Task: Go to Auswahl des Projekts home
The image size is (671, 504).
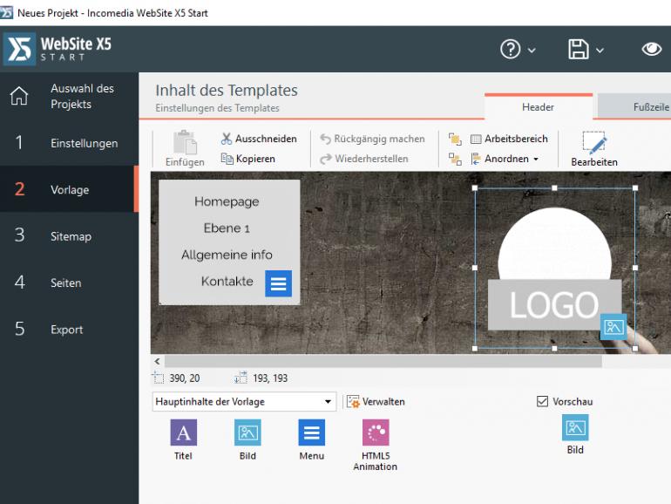Action: click(x=69, y=96)
